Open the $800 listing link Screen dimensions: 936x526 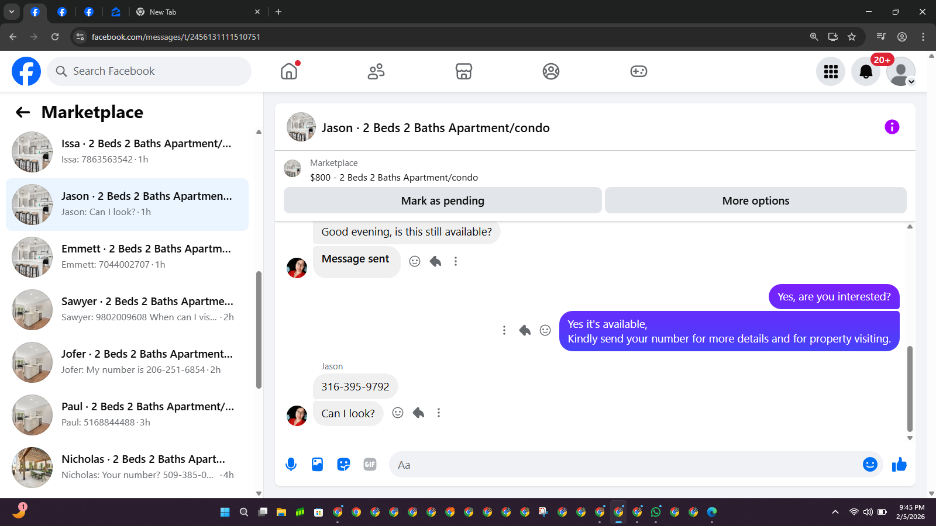(394, 178)
